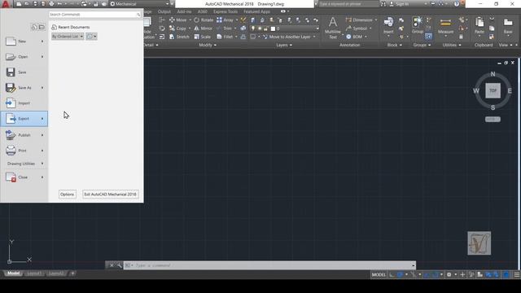521x293 pixels.
Task: Toggle the layer lock icon
Action: [266, 28]
